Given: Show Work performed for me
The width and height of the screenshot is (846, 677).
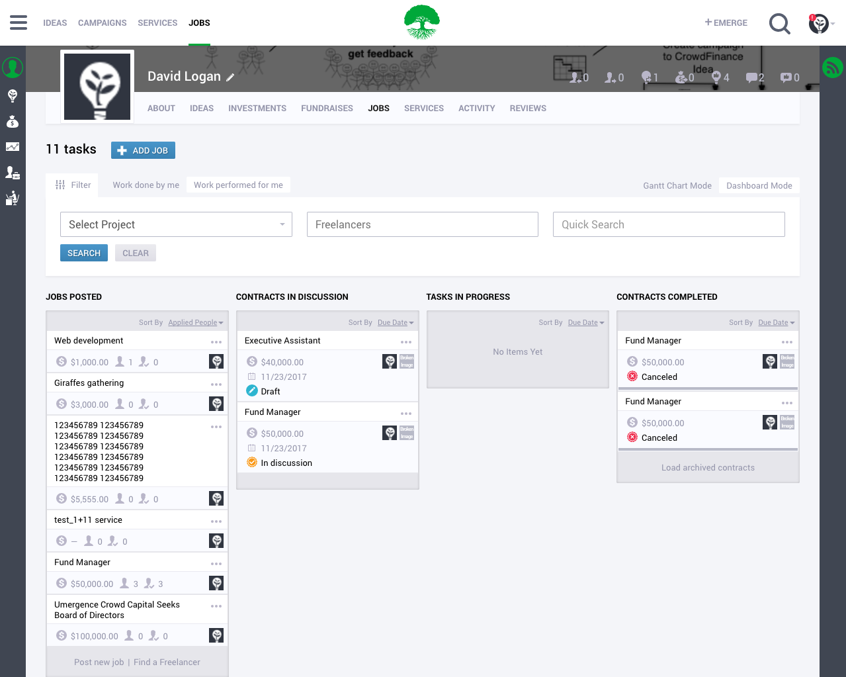Looking at the screenshot, I should [238, 185].
